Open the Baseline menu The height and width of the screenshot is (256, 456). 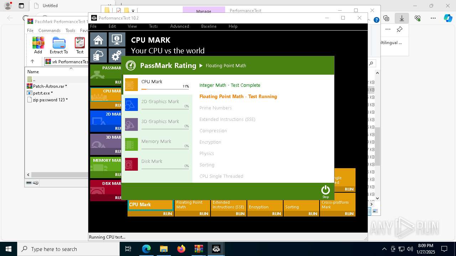click(x=209, y=26)
